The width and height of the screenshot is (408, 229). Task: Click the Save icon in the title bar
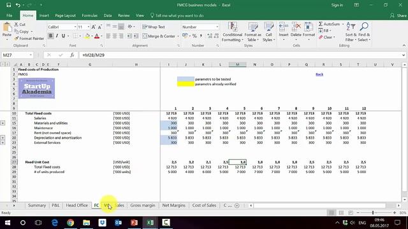tap(8, 5)
